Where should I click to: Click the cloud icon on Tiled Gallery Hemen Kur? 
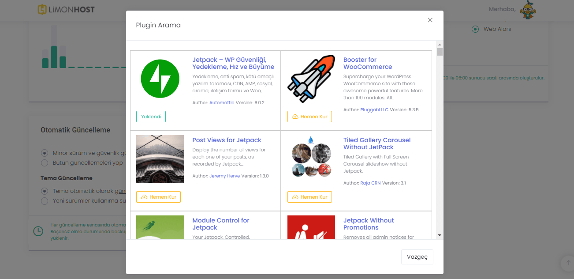pyautogui.click(x=295, y=197)
